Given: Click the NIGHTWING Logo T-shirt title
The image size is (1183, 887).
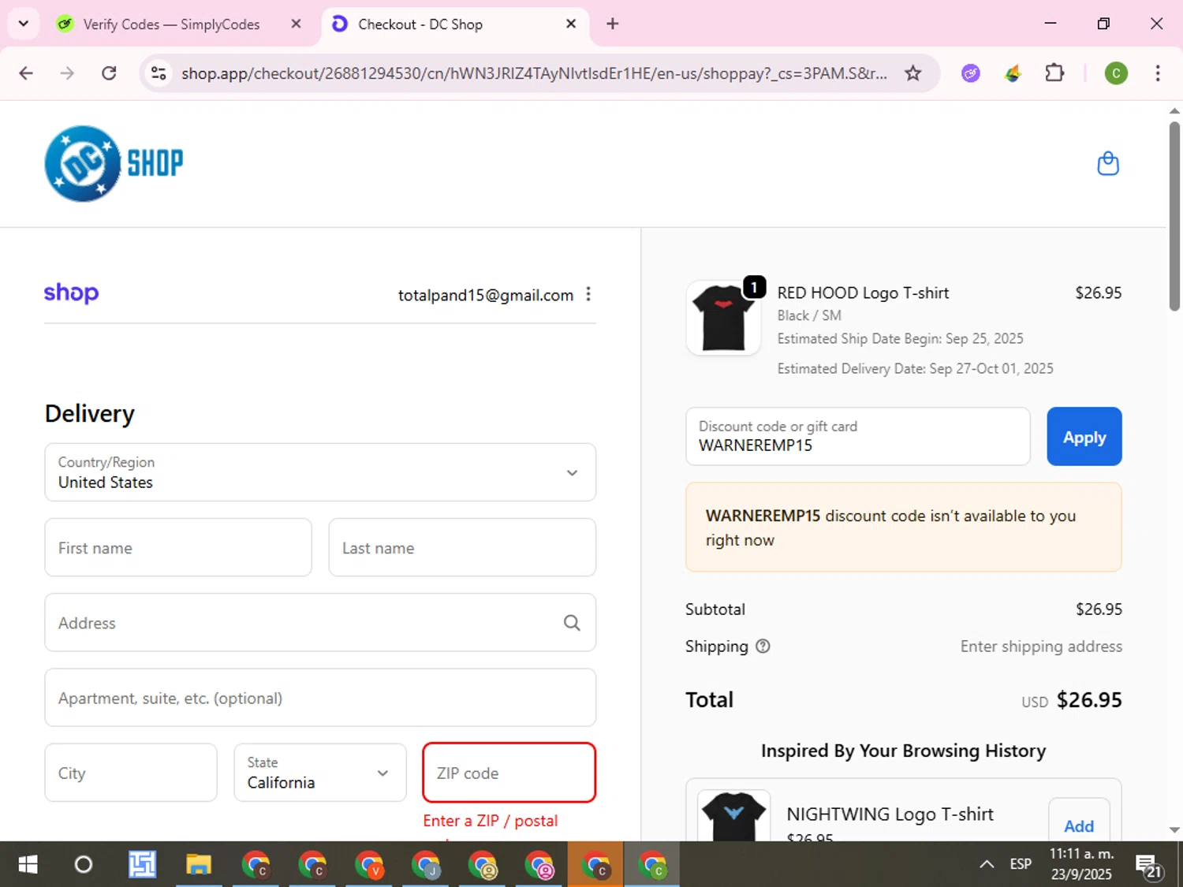Looking at the screenshot, I should 890,814.
